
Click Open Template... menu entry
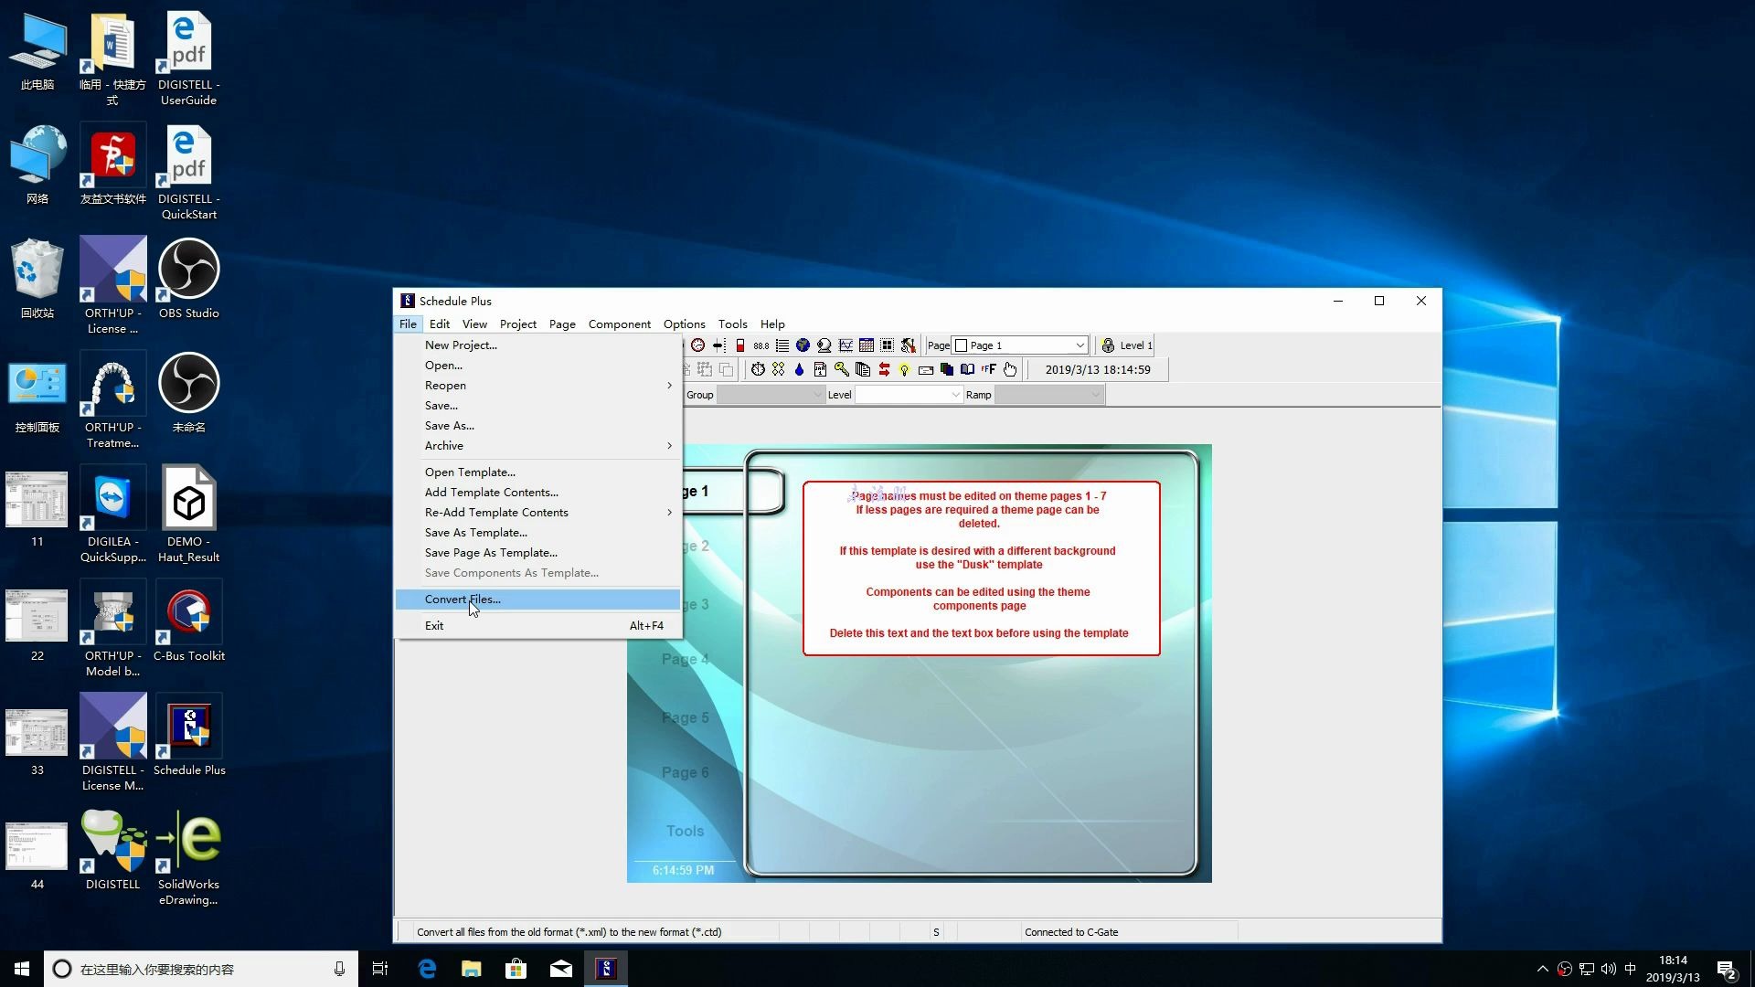(x=537, y=472)
